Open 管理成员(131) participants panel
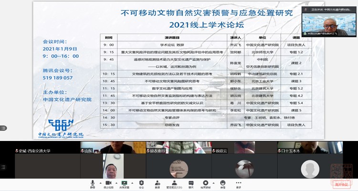Image resolution: width=358 pixels, height=191 pixels. (174, 183)
